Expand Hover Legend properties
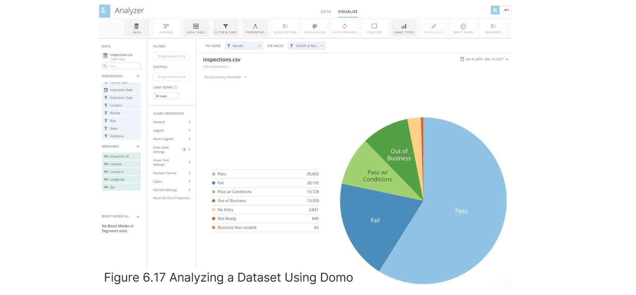This screenshot has height=295, width=636. (172, 139)
